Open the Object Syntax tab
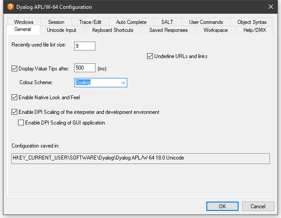The image size is (281, 218). (252, 22)
